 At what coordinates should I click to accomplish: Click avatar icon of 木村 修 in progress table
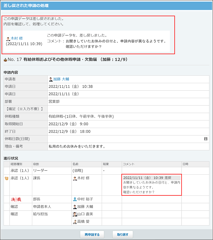point(75,178)
